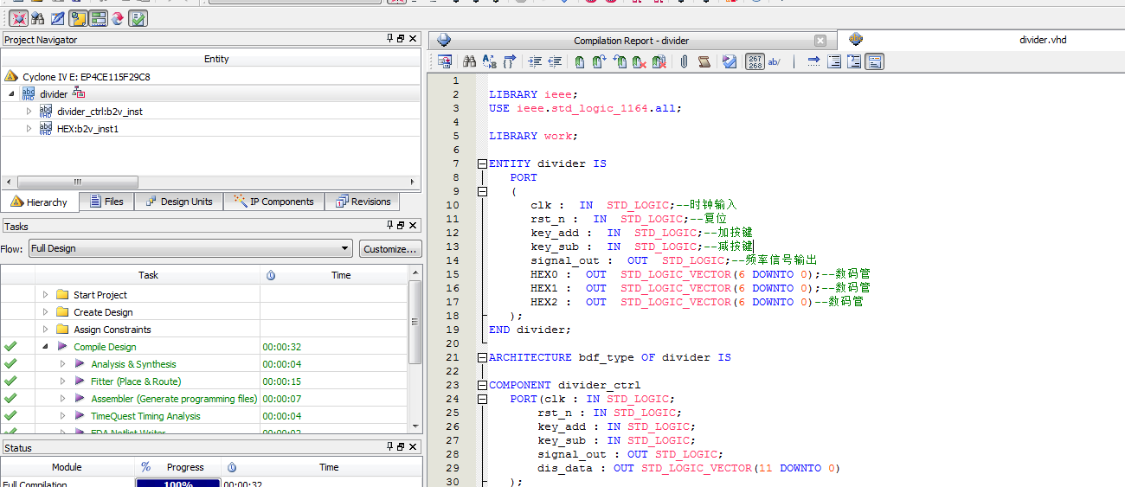This screenshot has height=487, width=1125.
Task: Toggle the pin on the Tasks panel
Action: pos(389,226)
